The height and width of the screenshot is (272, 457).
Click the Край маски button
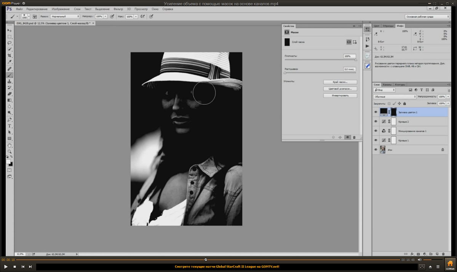[340, 82]
